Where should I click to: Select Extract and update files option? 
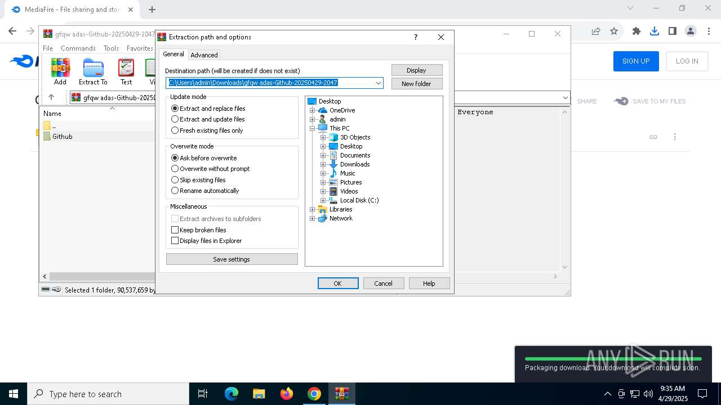point(208,119)
